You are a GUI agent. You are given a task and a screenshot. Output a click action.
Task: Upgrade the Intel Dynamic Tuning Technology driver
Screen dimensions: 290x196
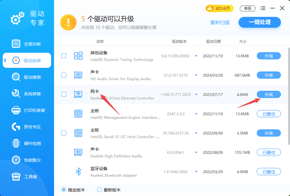(x=269, y=56)
